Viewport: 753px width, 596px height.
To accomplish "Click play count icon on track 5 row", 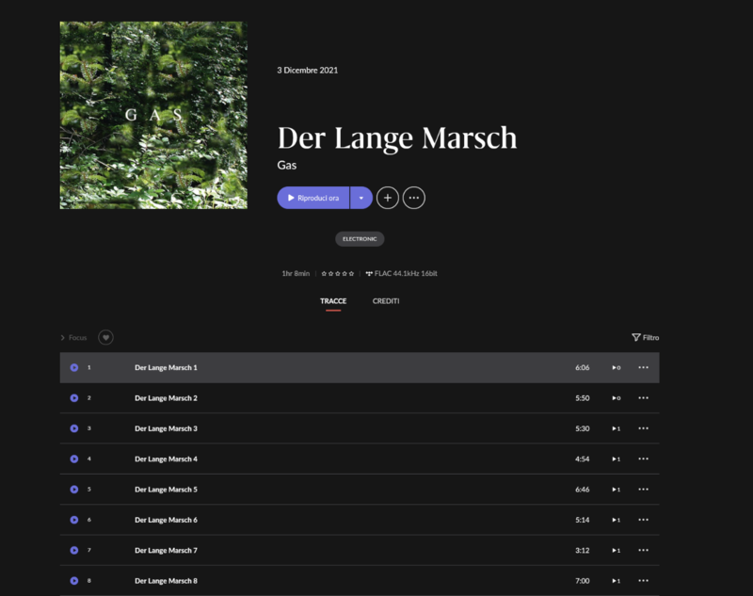I will coord(616,490).
